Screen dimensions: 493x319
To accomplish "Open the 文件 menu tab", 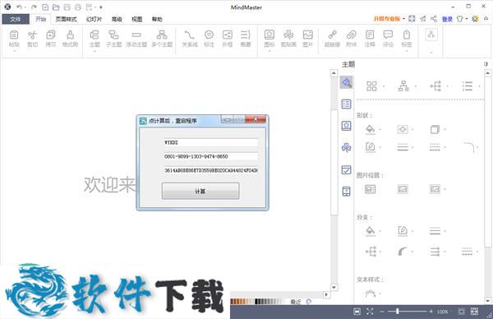I will coord(16,19).
